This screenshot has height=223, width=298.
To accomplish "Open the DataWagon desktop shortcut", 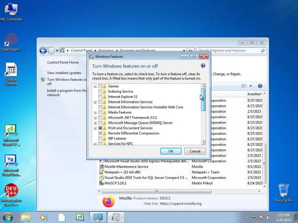I will (x=11, y=42).
